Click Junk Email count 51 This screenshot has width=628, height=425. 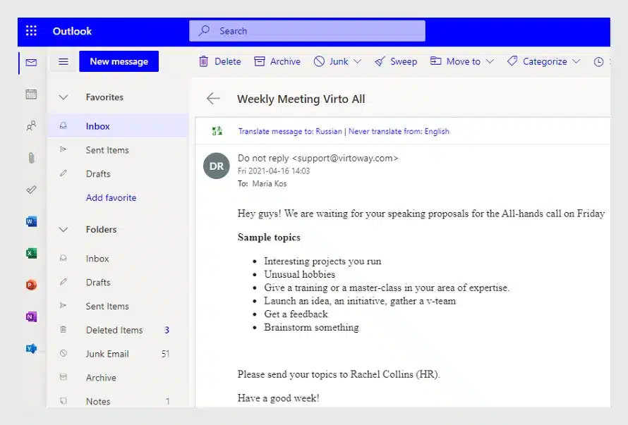pyautogui.click(x=165, y=354)
